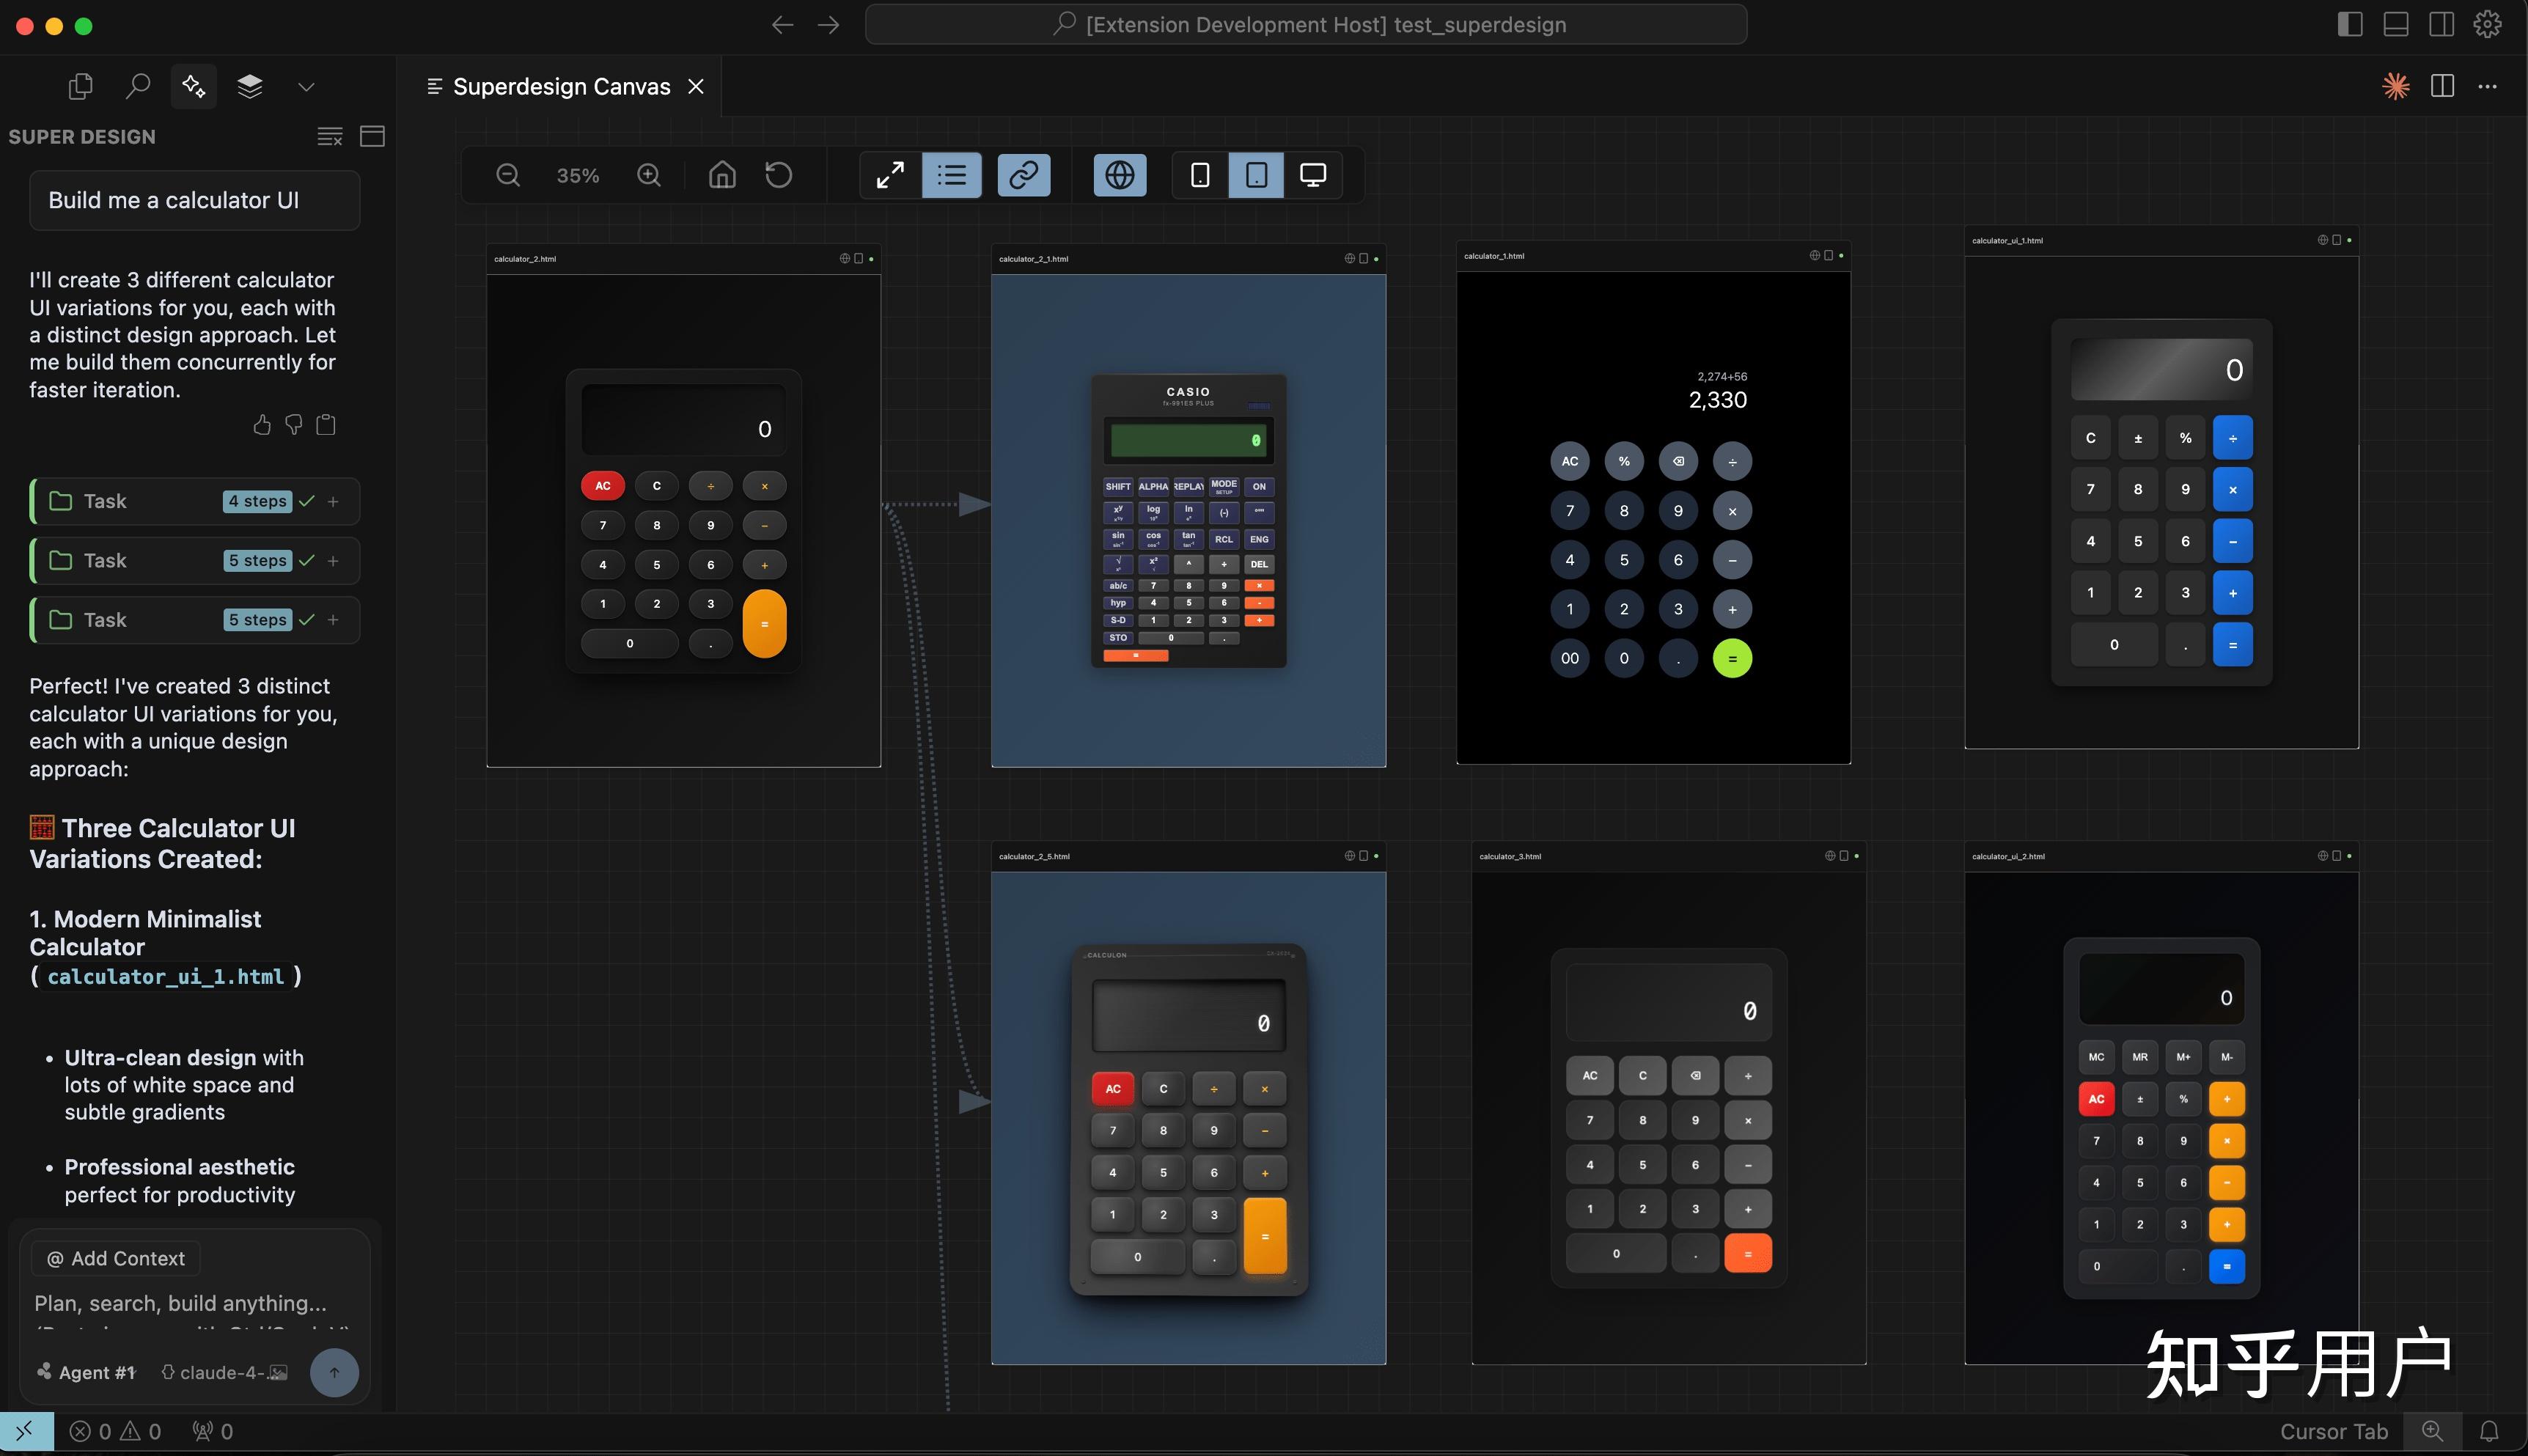The width and height of the screenshot is (2528, 1456).
Task: Click the red AC key in calculator_2_5.html
Action: pos(1113,1089)
